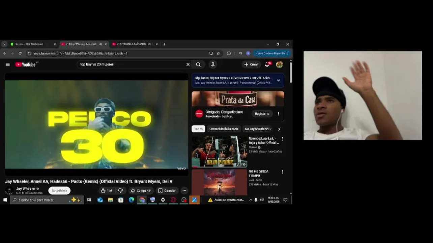
Task: Open options for NO ME QUEDA TIEMPO video
Action: pos(282,172)
